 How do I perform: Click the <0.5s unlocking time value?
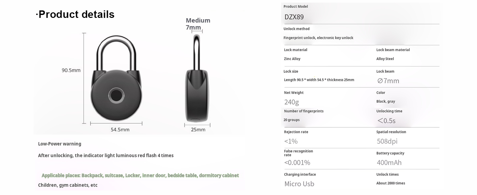pyautogui.click(x=386, y=121)
